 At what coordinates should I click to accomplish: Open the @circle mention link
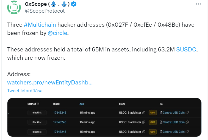[x=57, y=33]
